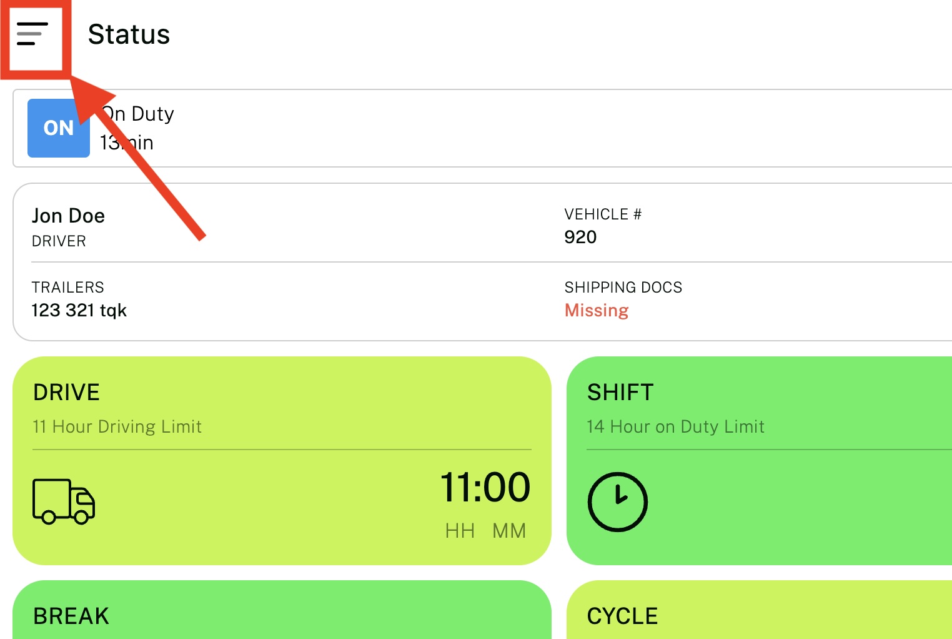Image resolution: width=952 pixels, height=639 pixels.
Task: Click driver name Jon Doe
Action: 69,215
